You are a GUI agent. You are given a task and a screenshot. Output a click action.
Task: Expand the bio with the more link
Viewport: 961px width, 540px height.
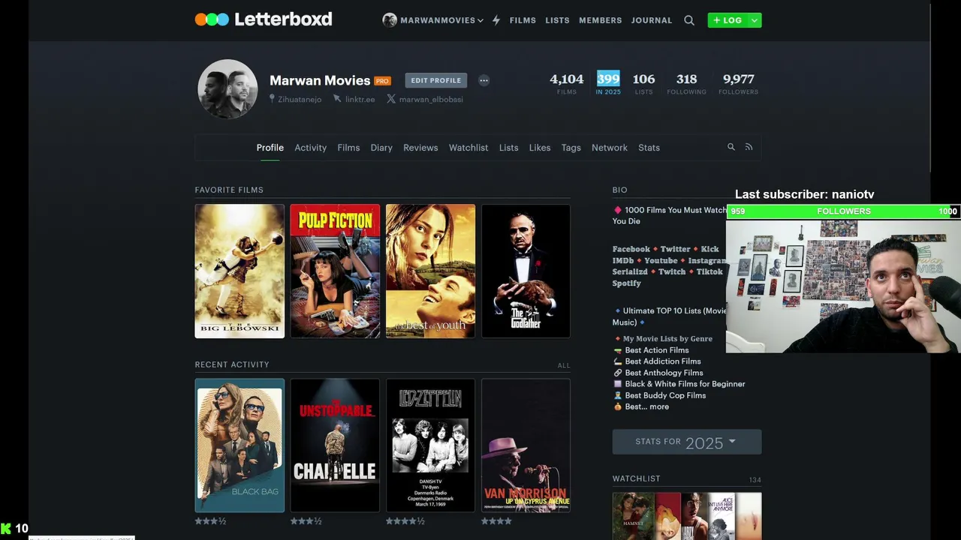pyautogui.click(x=659, y=406)
